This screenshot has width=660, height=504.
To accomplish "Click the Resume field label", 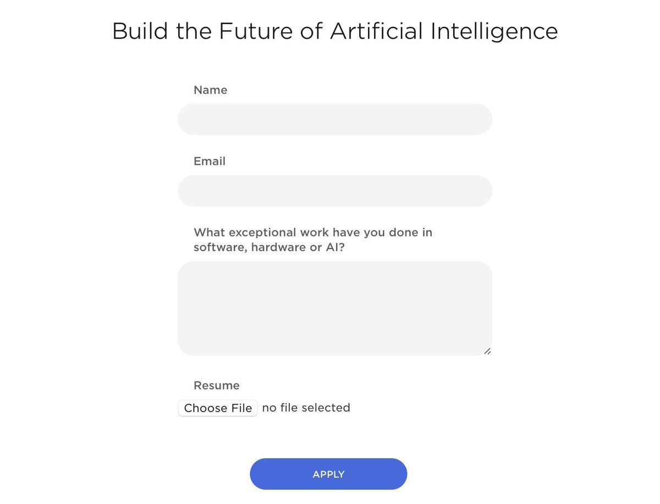I will click(x=217, y=385).
